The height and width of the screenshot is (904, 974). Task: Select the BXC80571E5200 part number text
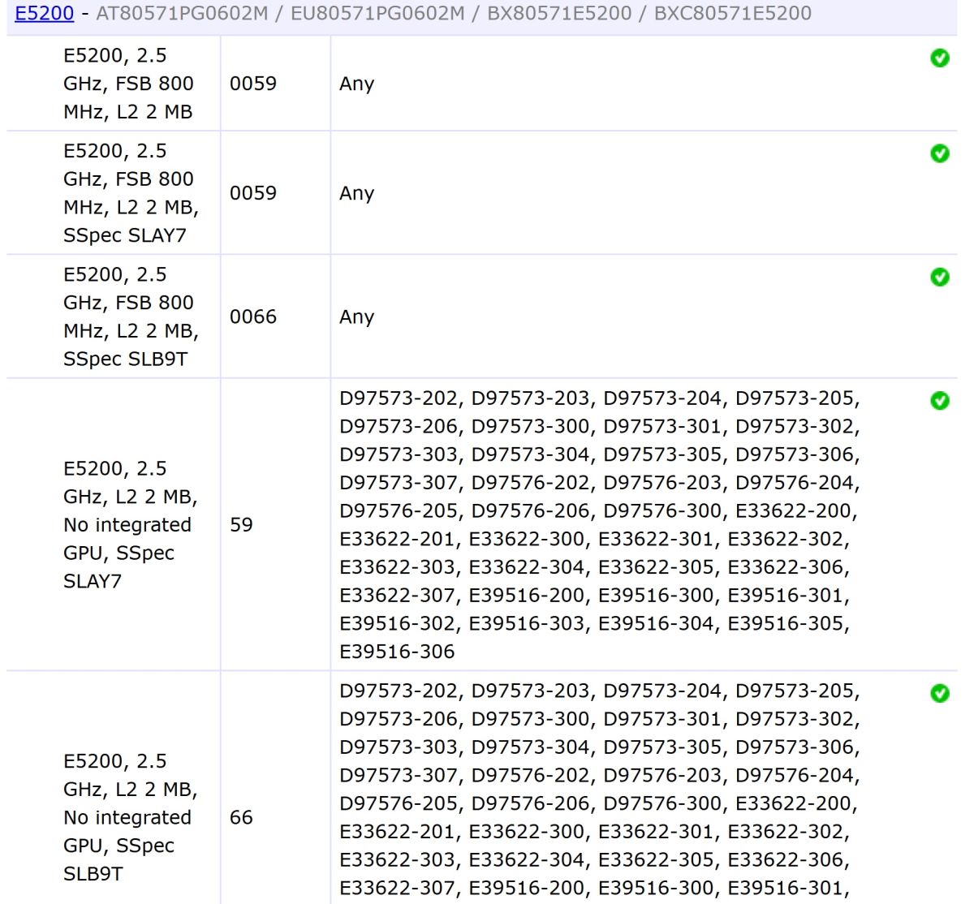[733, 13]
